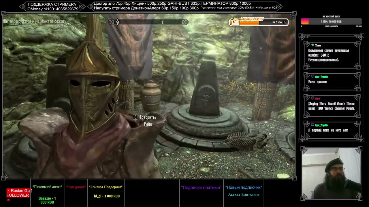Click the 'Вы перегружены и не можете бежать' notice
Screen dimensions: 369x207
click(35, 22)
